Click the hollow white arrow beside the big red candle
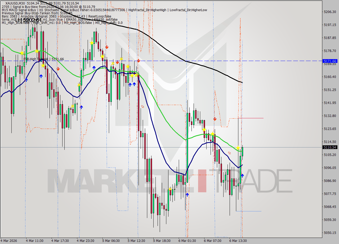 142,106
